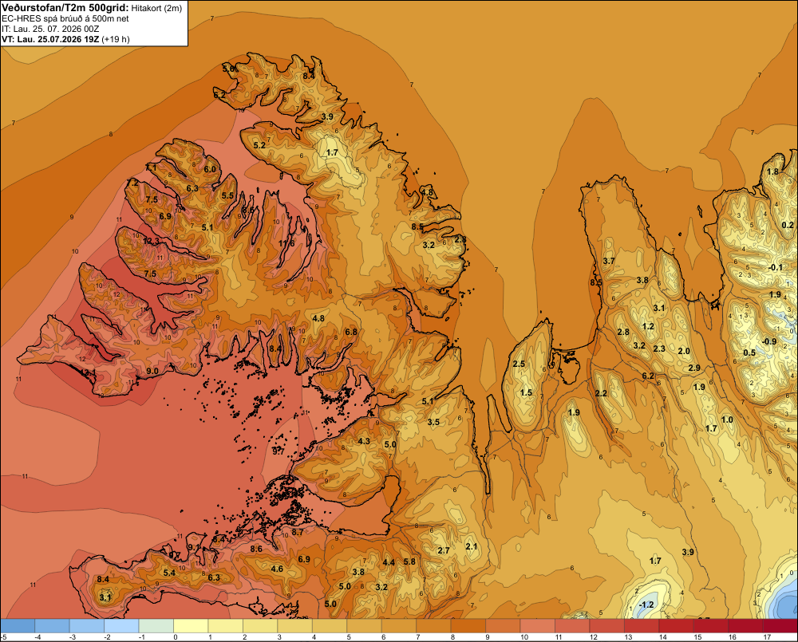
Task: Click the legend scale label 12
Action: click(594, 637)
